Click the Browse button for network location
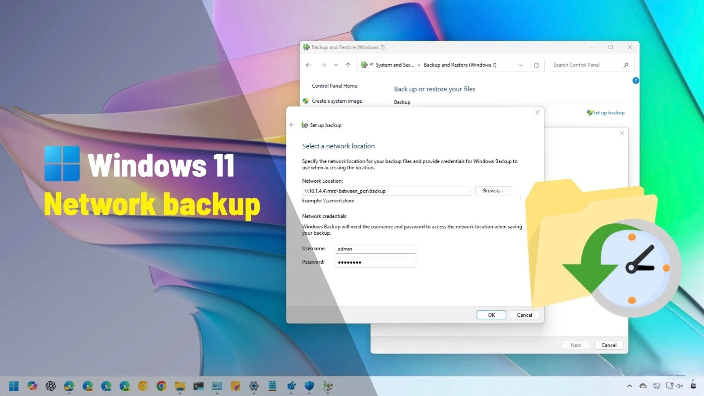The width and height of the screenshot is (704, 396). point(493,190)
